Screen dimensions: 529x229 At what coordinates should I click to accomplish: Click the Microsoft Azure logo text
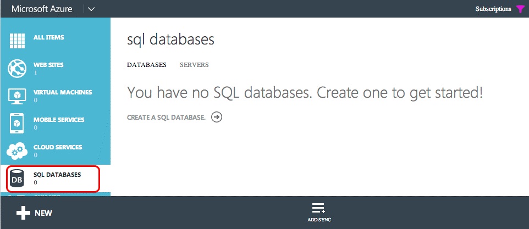coord(42,9)
